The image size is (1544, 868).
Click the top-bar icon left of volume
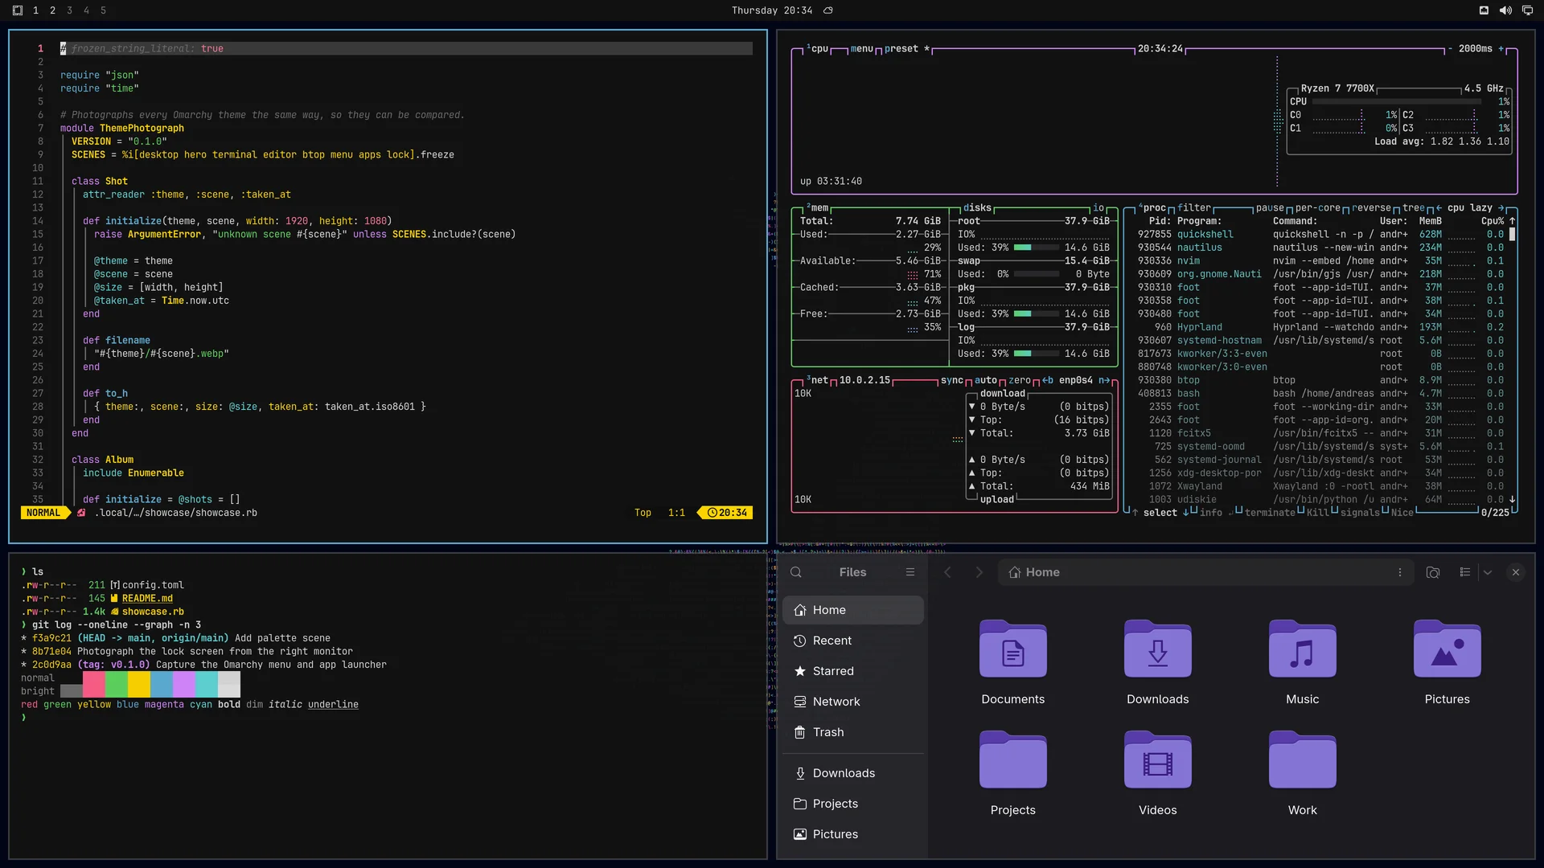pos(1484,10)
